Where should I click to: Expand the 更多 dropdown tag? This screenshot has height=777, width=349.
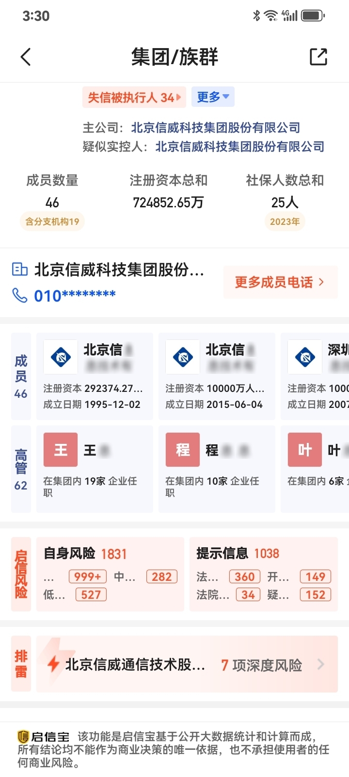coord(213,97)
